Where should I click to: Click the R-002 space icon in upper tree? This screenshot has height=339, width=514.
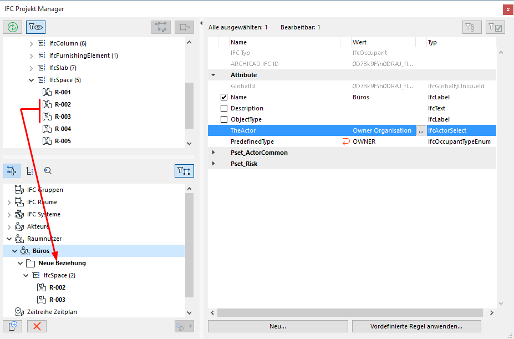click(47, 104)
